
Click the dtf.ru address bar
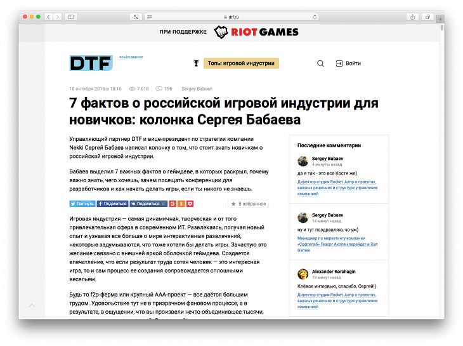coord(231,17)
